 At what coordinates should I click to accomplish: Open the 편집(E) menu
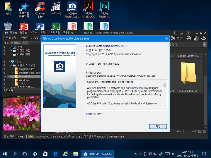coord(23,33)
